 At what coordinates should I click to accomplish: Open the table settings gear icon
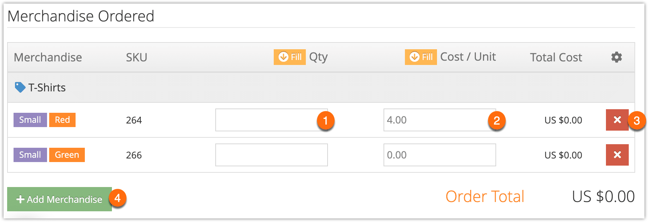click(616, 57)
